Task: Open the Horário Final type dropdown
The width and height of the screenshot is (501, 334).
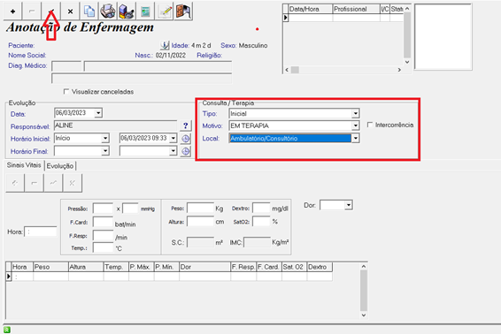Action: tap(105, 151)
